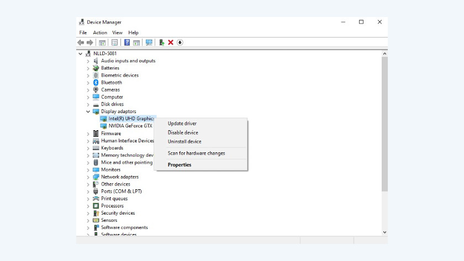Screen dimensions: 464x261
Task: Click the disable device down-arrow icon
Action: tap(180, 42)
